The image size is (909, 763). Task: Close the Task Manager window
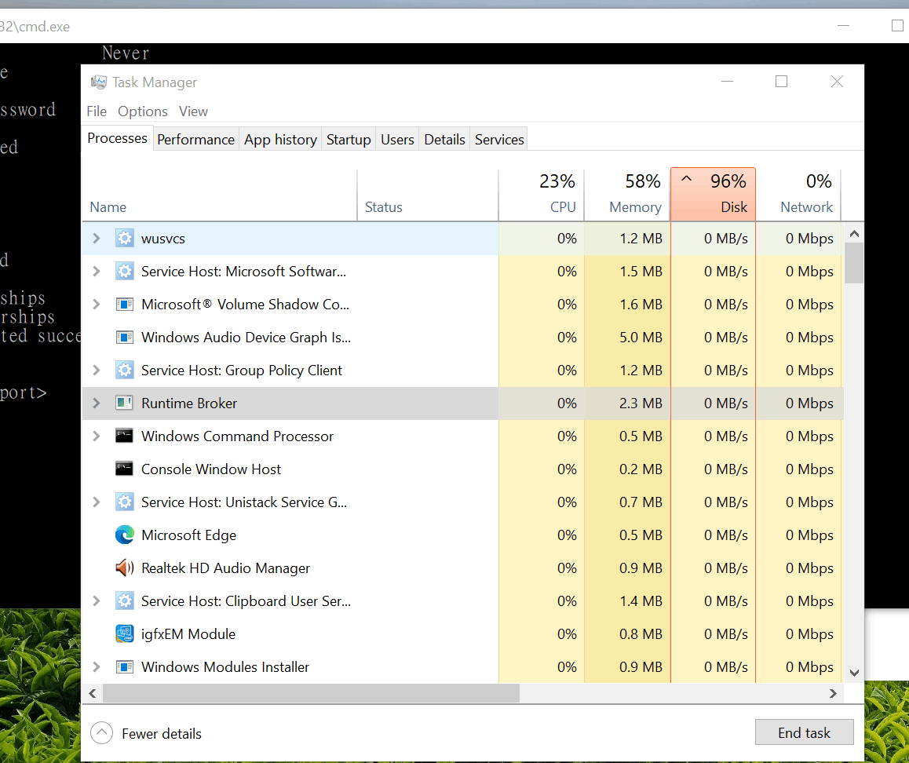pos(837,82)
